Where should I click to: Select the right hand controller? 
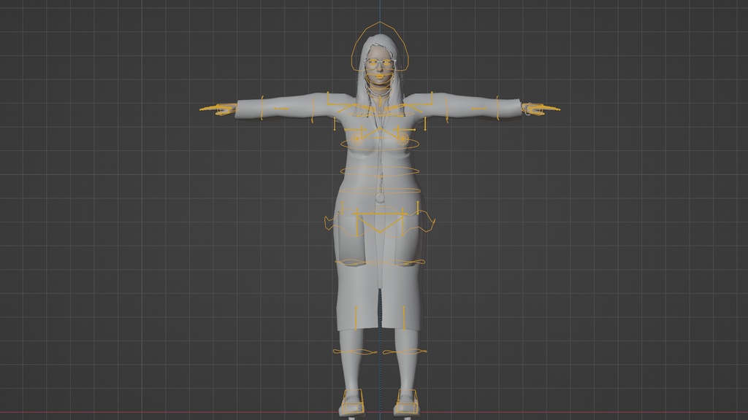[534, 112]
